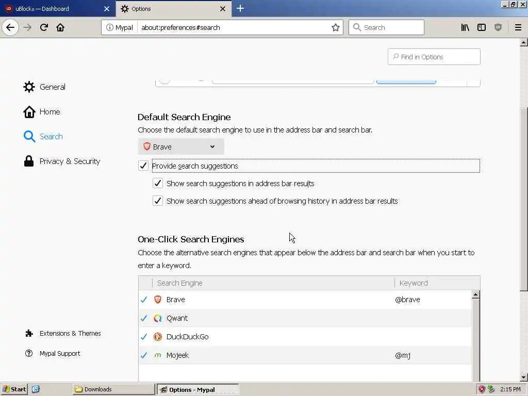Uncheck the Mojeek one-click engine checkmark
The width and height of the screenshot is (528, 396).
[x=144, y=355]
